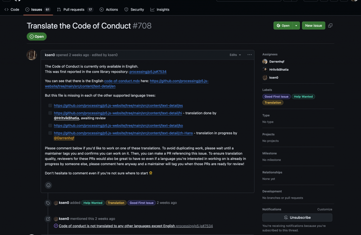Viewport: 361px width, 235px height.
Task: Click ksen0's name in the mention event
Action: [64, 219]
